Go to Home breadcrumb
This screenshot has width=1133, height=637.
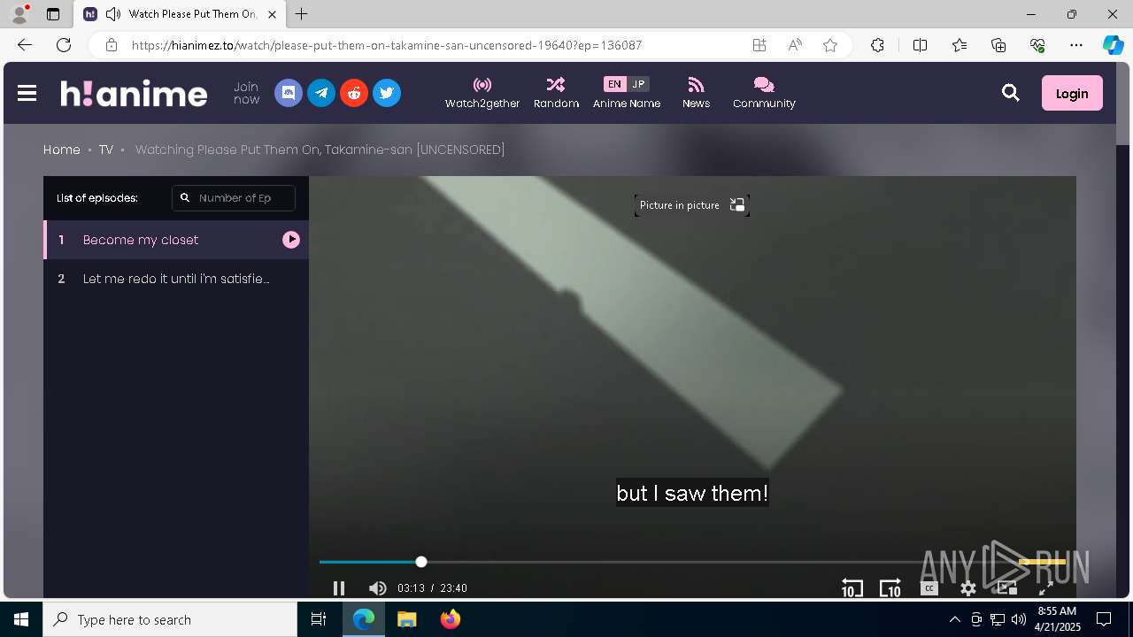[x=62, y=150]
